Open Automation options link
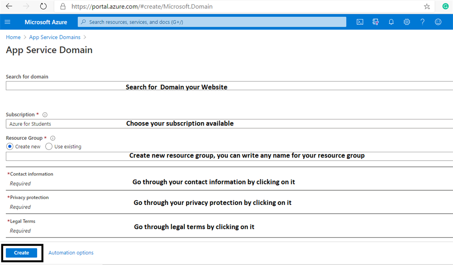 pyautogui.click(x=71, y=253)
